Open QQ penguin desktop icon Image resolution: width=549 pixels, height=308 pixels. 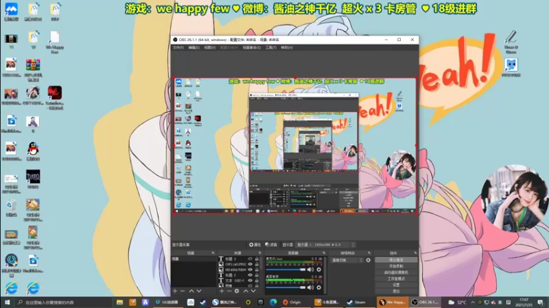[33, 151]
